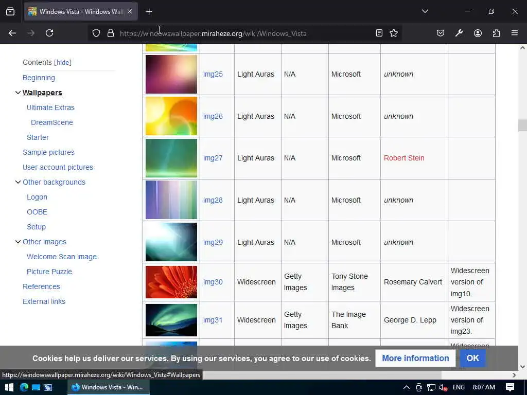Click More information on cookie banner
Image resolution: width=527 pixels, height=395 pixels.
(x=415, y=358)
